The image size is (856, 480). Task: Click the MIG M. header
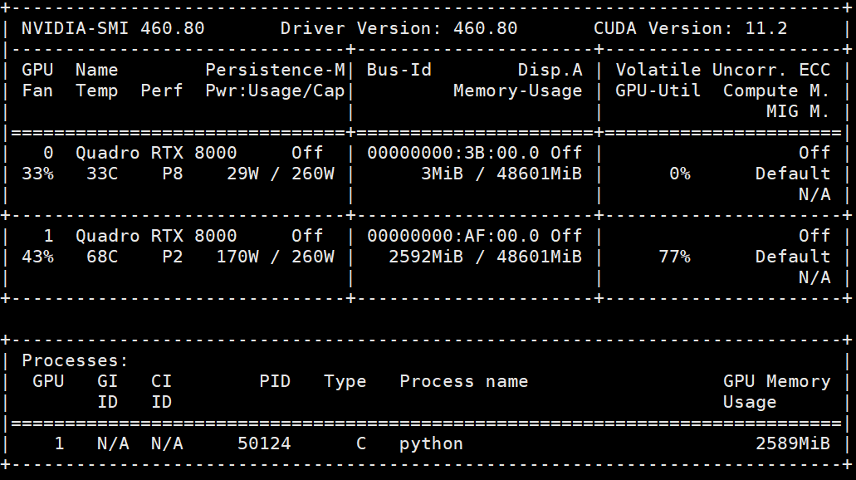click(798, 111)
